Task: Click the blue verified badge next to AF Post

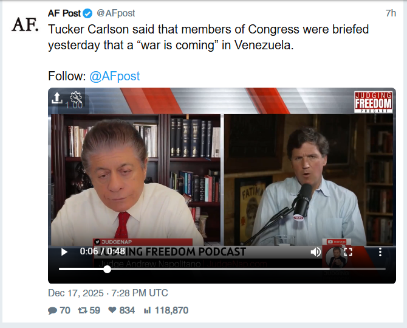Action: point(87,13)
